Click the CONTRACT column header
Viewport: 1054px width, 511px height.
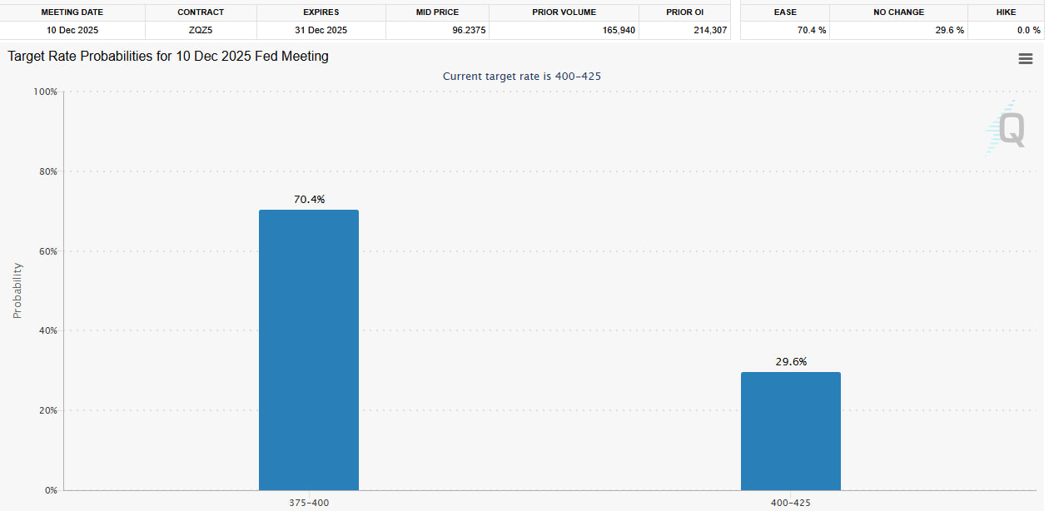tap(201, 12)
